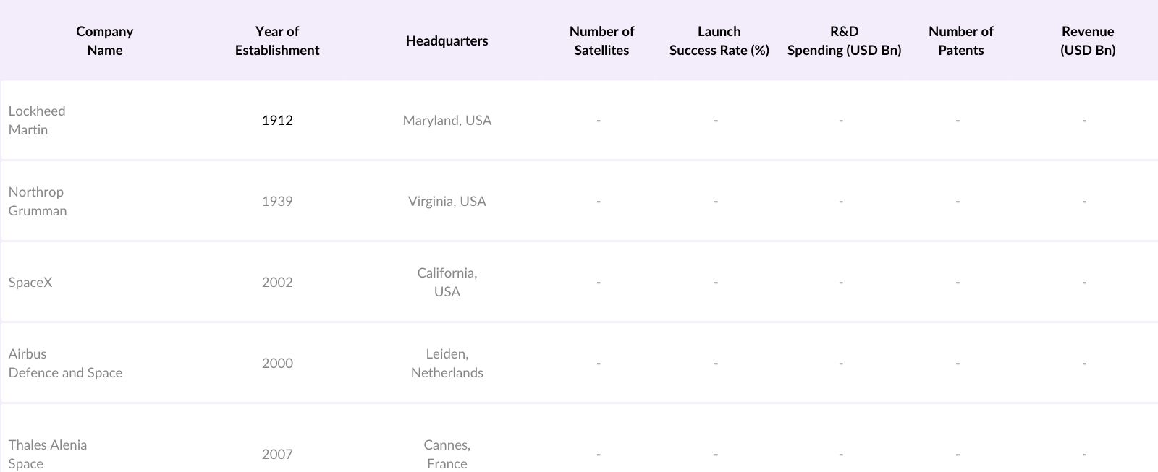This screenshot has height=472, width=1158.
Task: Select the SpaceX company cell
Action: (x=30, y=282)
